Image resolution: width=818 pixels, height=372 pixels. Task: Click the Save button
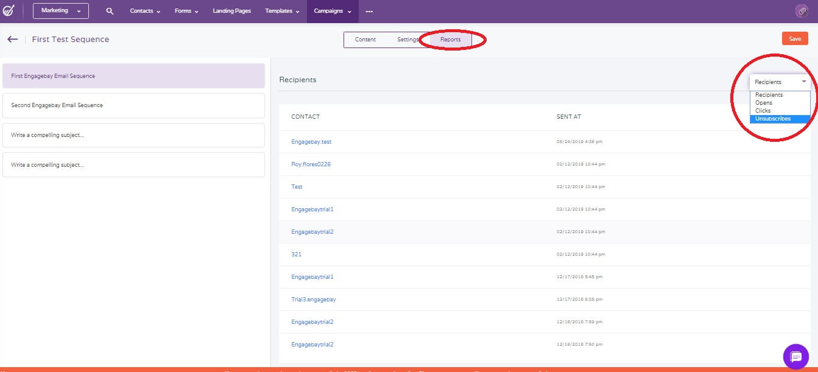(x=795, y=38)
